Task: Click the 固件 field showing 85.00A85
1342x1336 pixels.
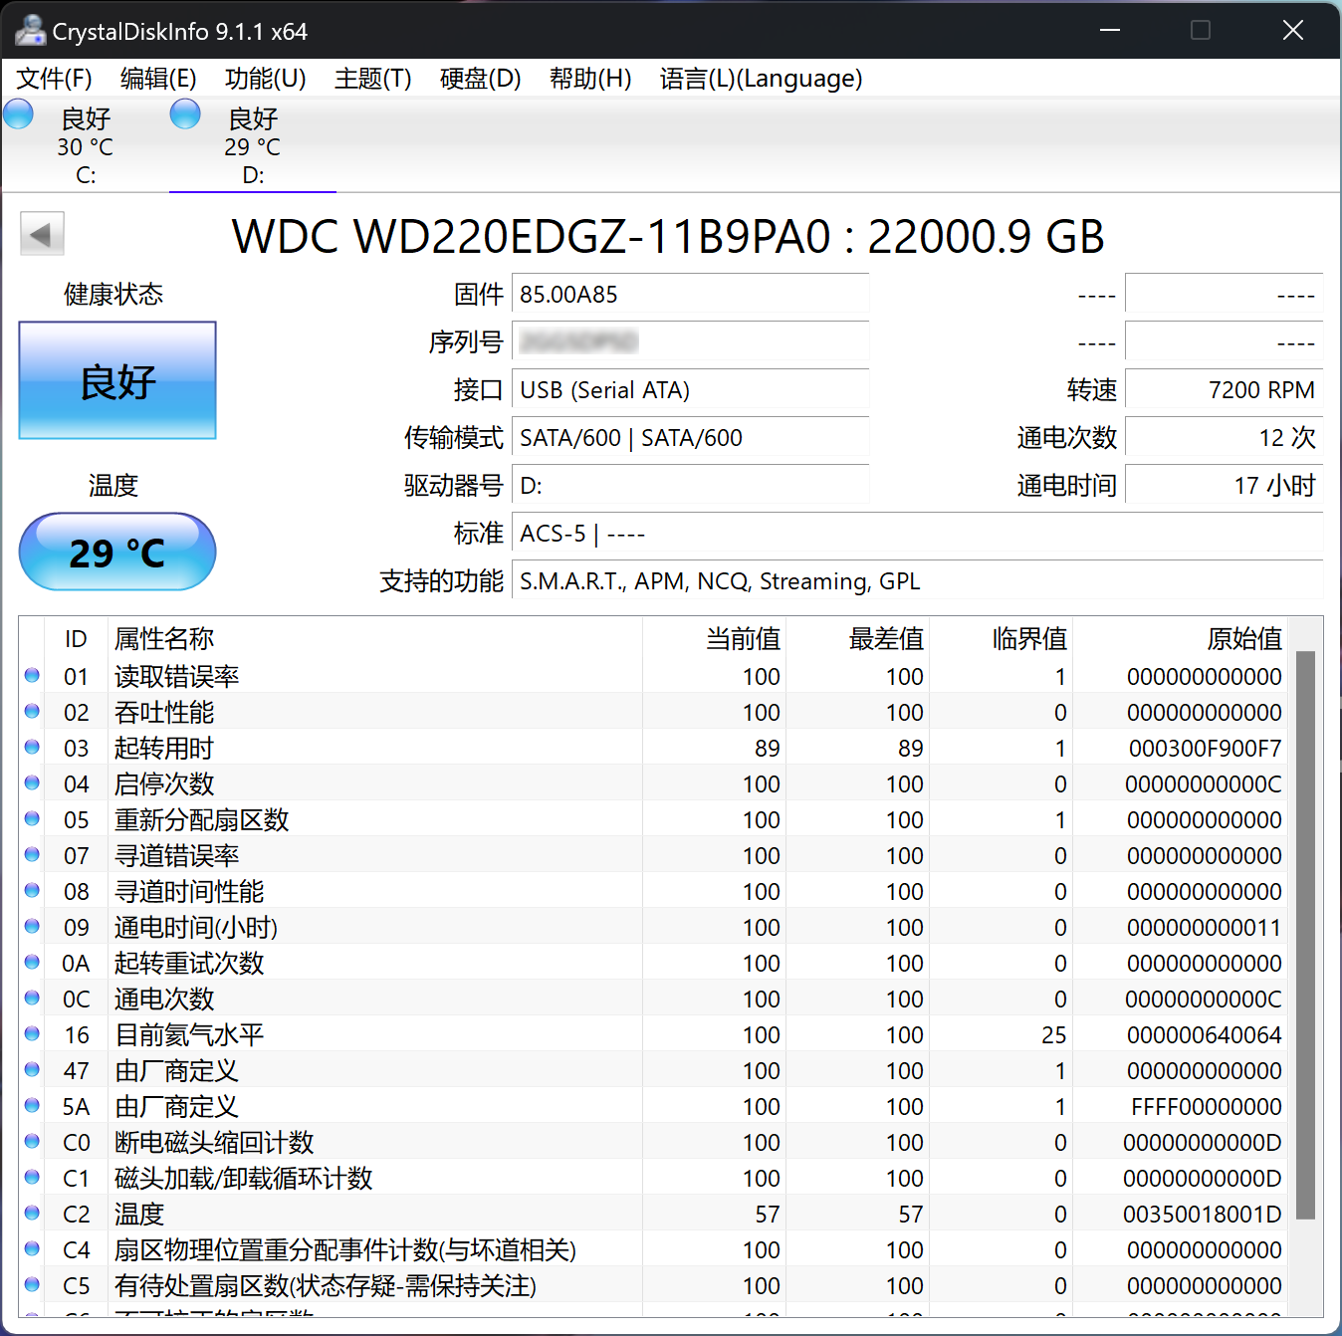Action: click(690, 295)
